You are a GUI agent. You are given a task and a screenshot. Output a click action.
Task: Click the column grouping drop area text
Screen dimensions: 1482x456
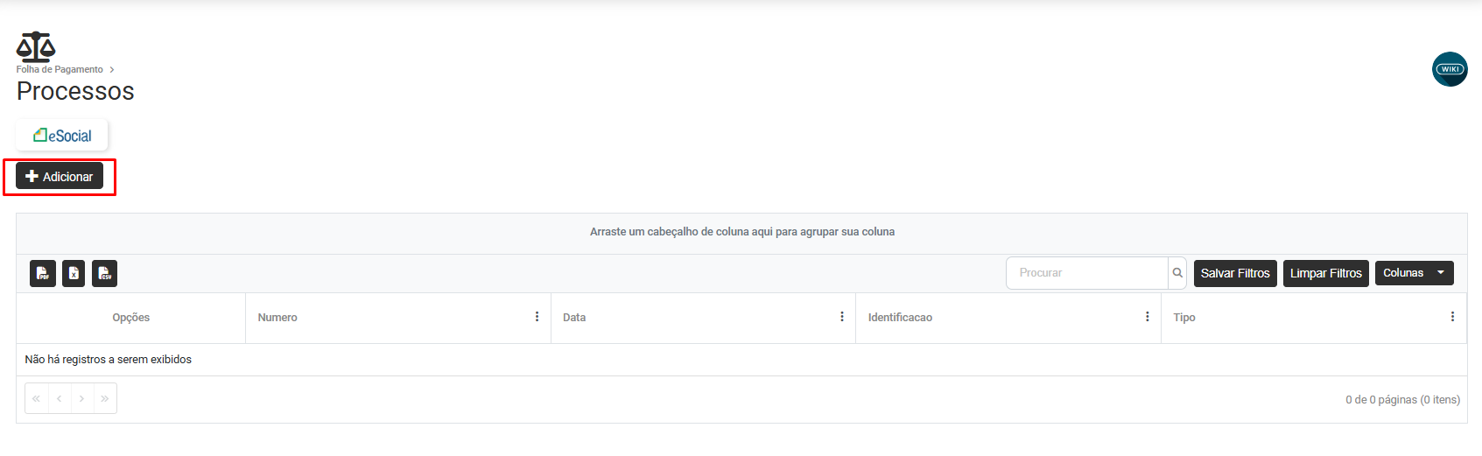tap(742, 232)
